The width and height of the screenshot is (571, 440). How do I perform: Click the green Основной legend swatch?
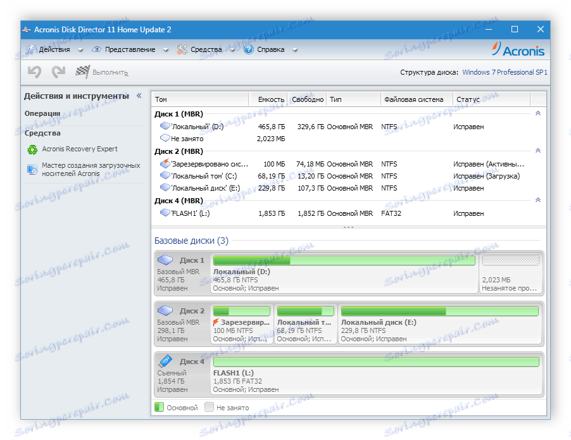(x=159, y=407)
